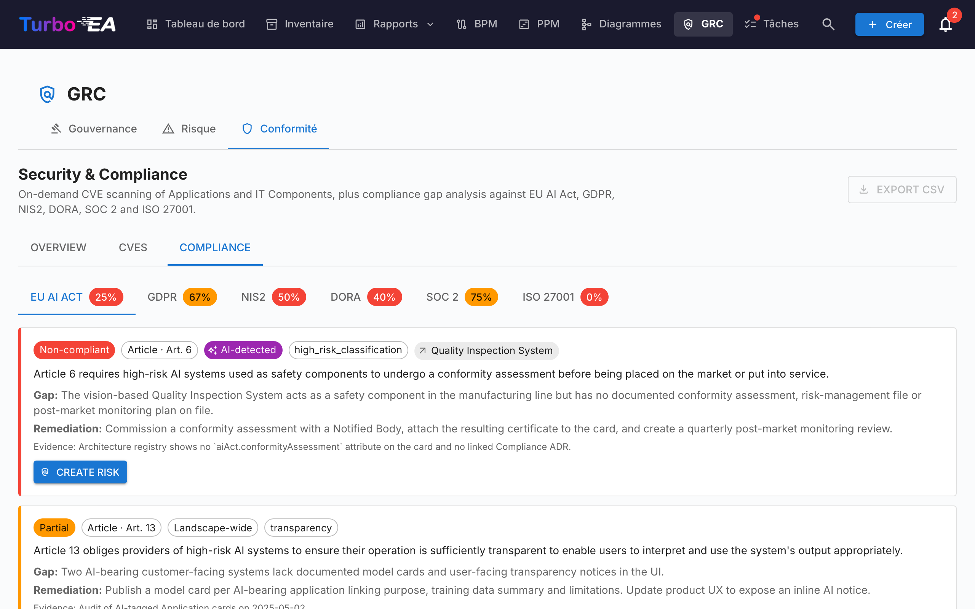Click the 25% score badge

tap(106, 297)
